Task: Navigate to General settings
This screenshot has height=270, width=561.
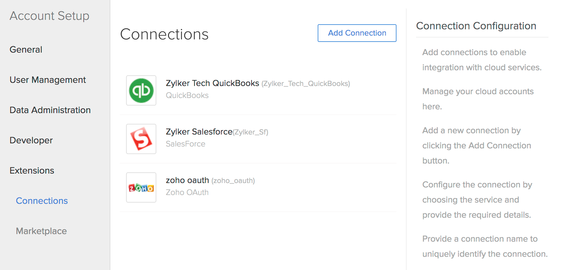Action: tap(26, 49)
